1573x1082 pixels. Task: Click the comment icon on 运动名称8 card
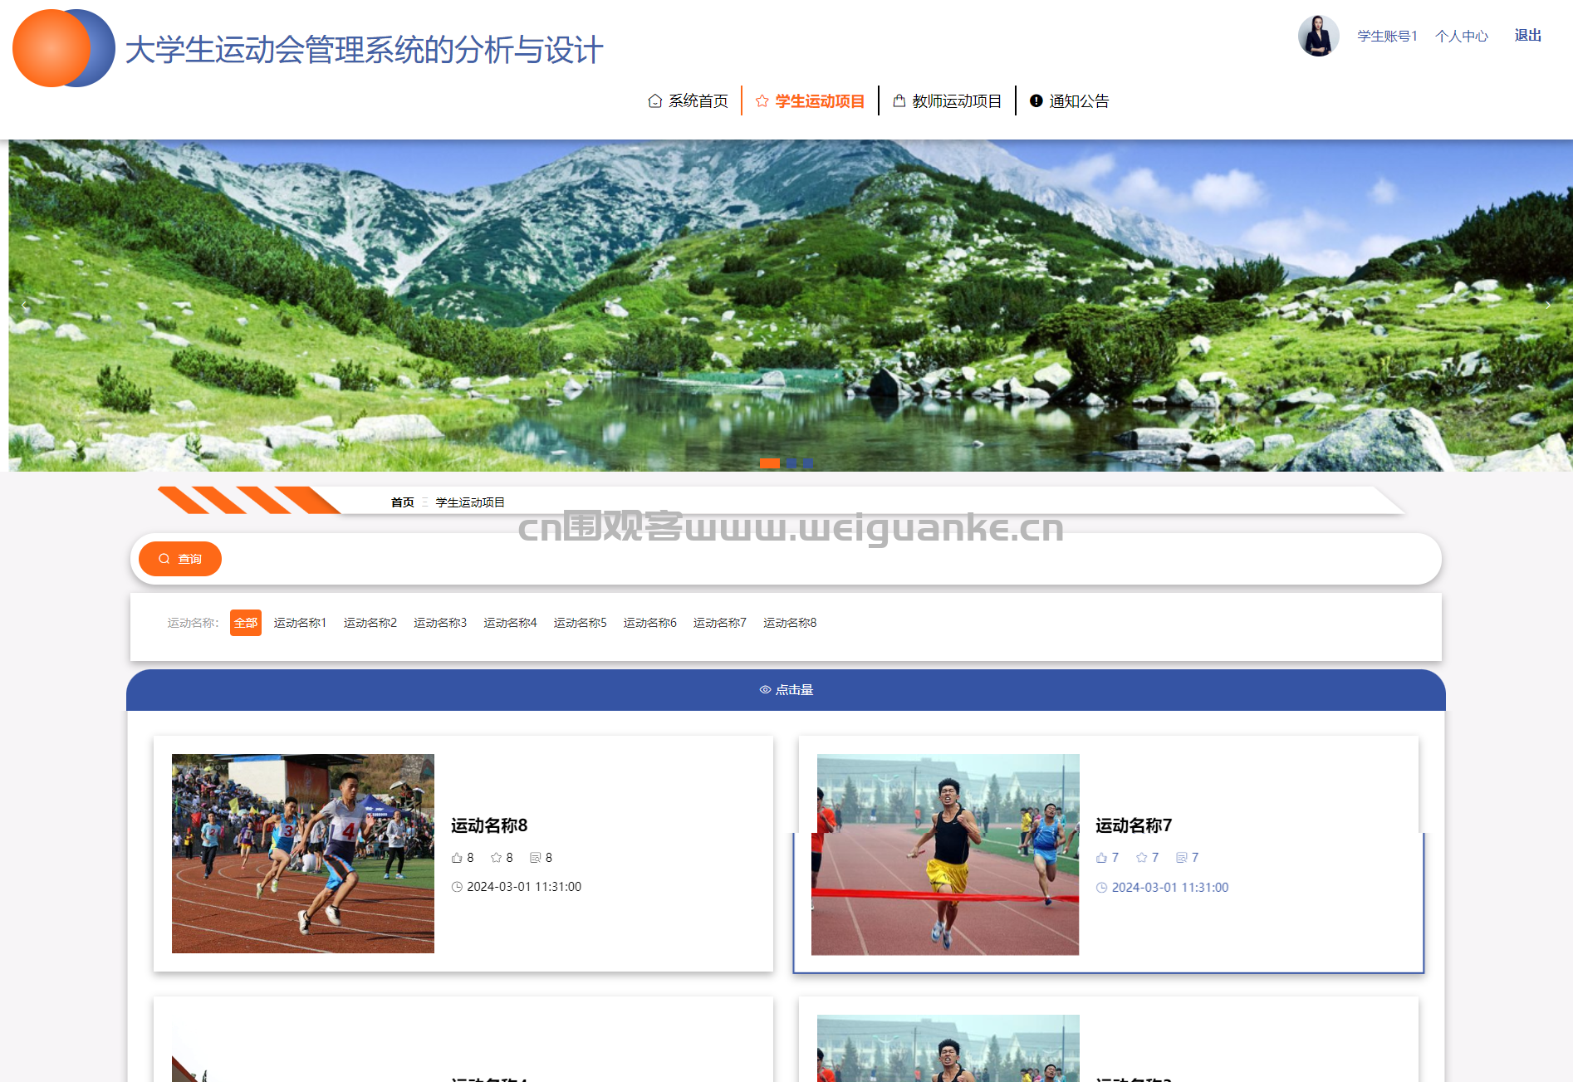tap(536, 858)
